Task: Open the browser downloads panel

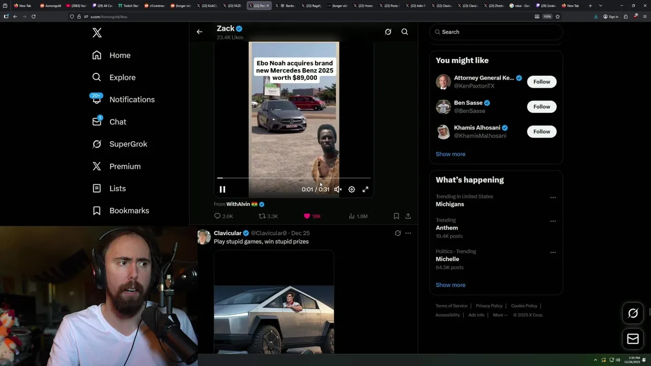Action: coord(596,16)
